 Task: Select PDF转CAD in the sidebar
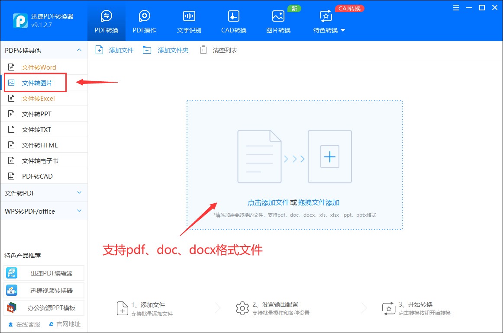(44, 176)
